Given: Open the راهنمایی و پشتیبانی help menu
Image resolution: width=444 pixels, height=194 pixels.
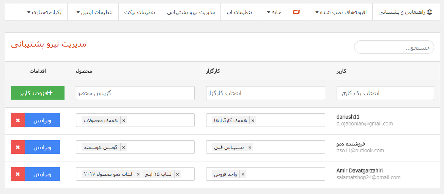Looking at the screenshot, I should [x=405, y=12].
